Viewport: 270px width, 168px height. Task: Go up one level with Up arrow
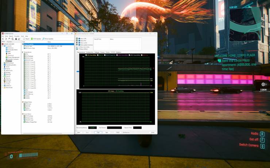click(9, 39)
